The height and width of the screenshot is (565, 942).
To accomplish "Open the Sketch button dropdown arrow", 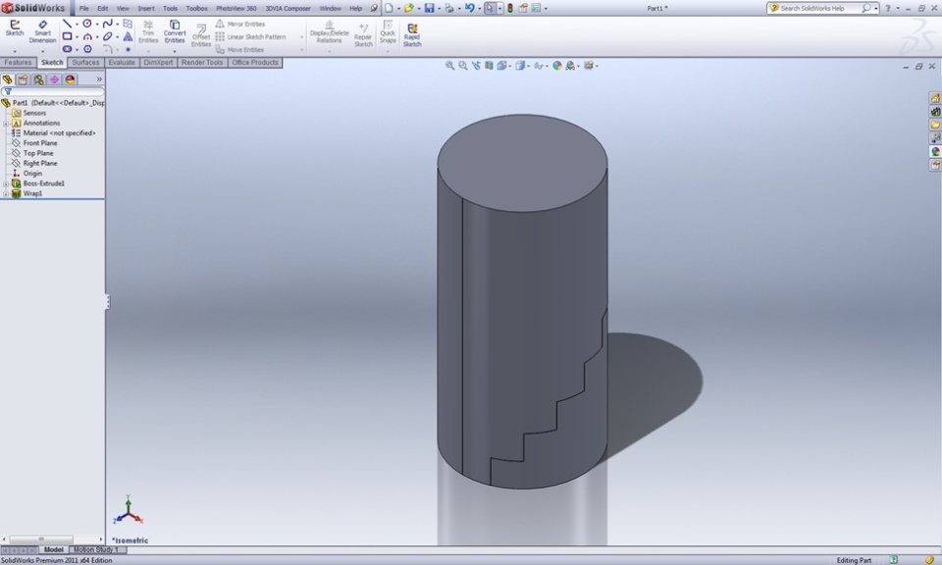I will pyautogui.click(x=15, y=51).
